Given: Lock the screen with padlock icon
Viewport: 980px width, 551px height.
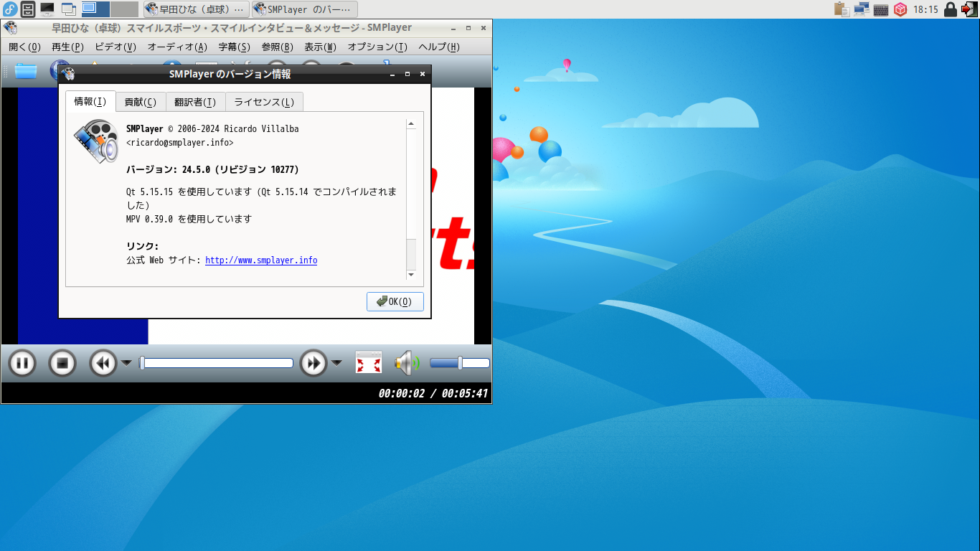Looking at the screenshot, I should 951,9.
